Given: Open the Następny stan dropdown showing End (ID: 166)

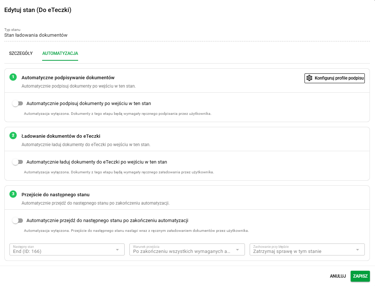Looking at the screenshot, I should pos(67,249).
